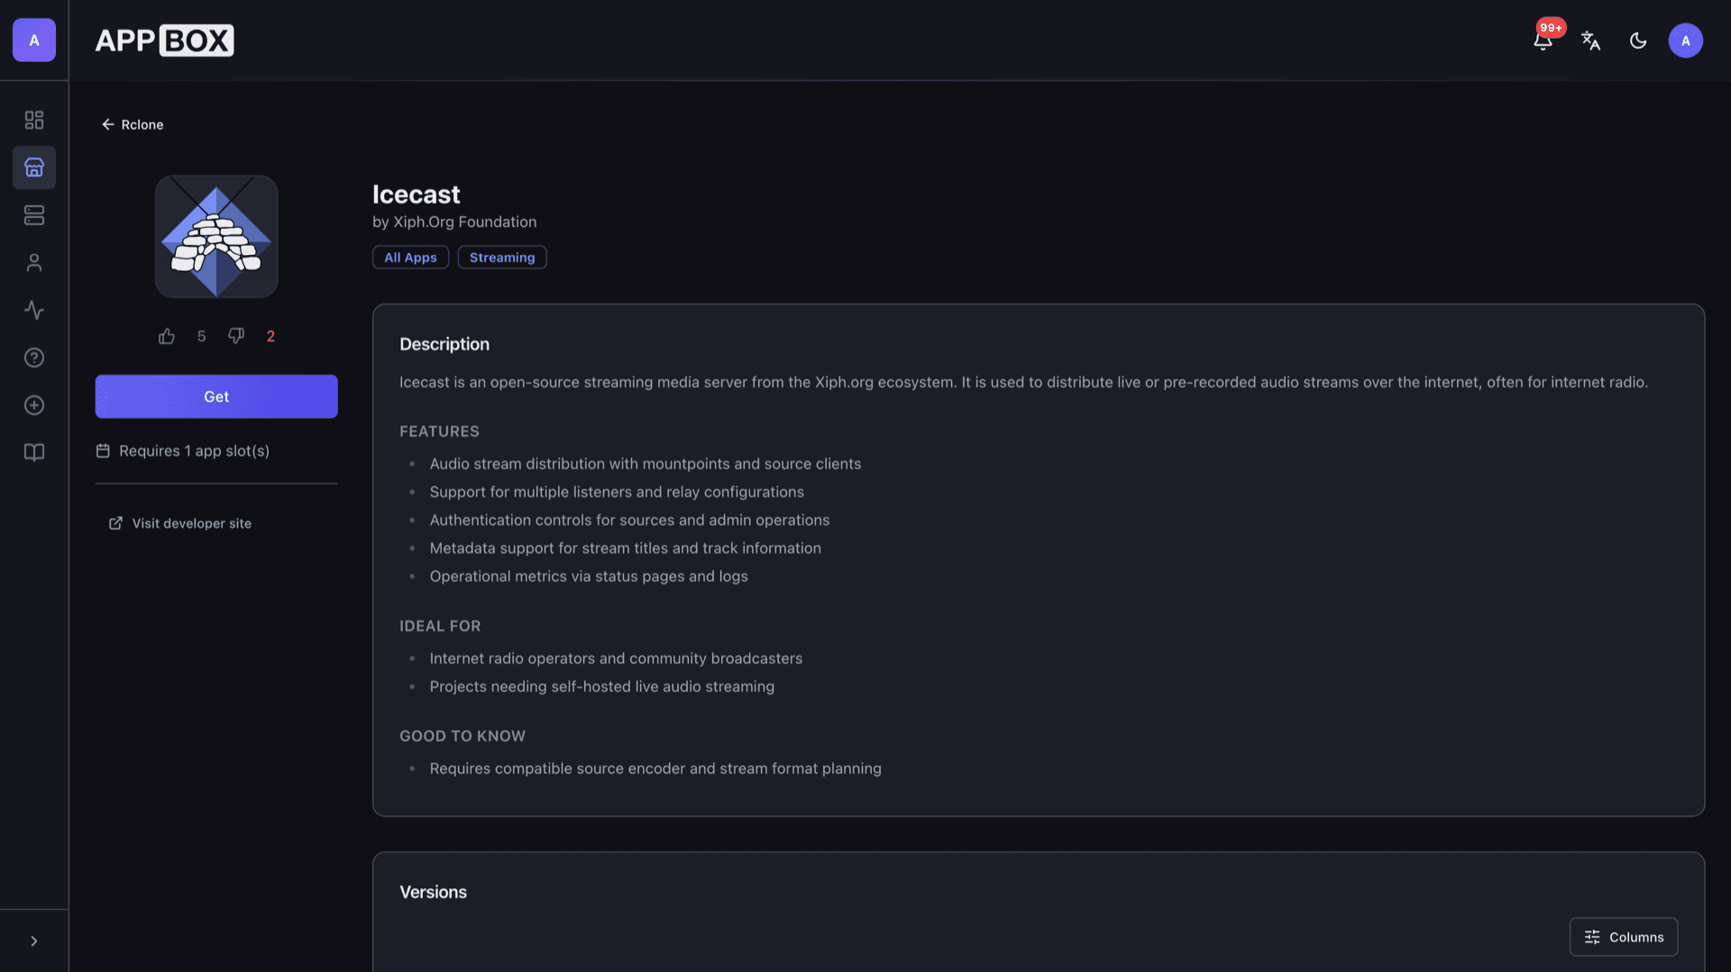
Task: Click 'Requires compatible source encoder' item
Action: pyautogui.click(x=655, y=768)
